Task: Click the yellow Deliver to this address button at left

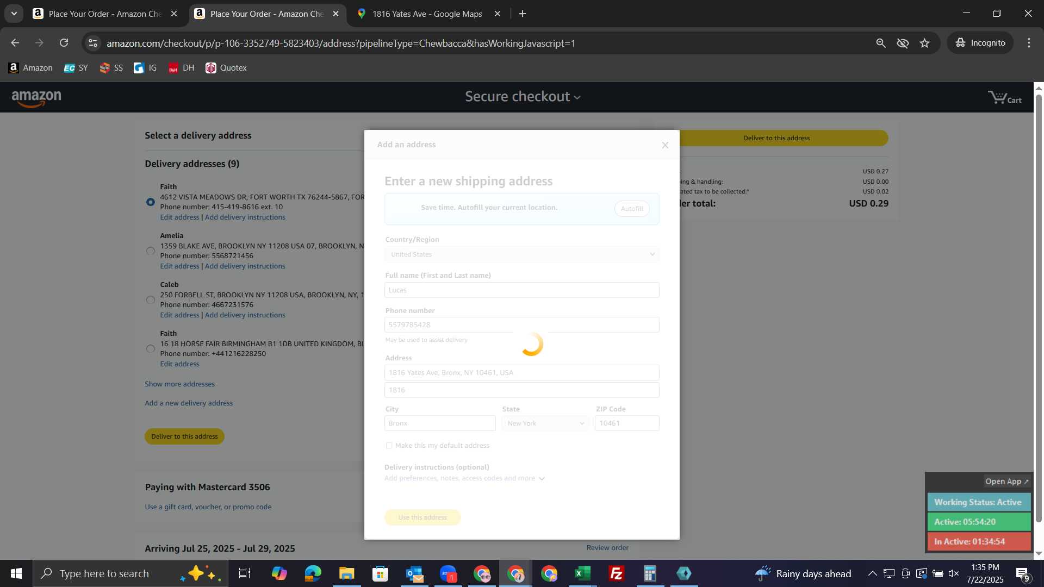Action: pyautogui.click(x=184, y=436)
